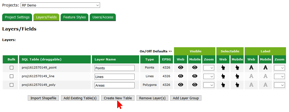Click the Create New Table button
This screenshot has height=112, width=289.
pos(118,98)
